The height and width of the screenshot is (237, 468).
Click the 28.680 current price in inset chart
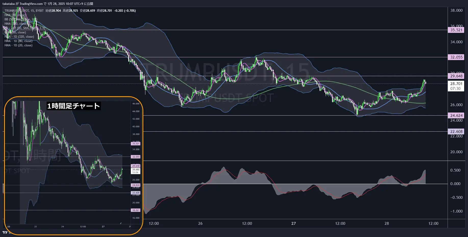[136, 170]
